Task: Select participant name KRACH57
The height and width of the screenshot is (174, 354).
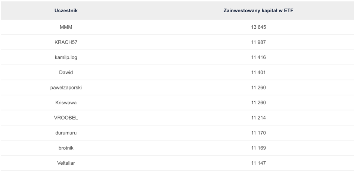Action: click(x=66, y=42)
